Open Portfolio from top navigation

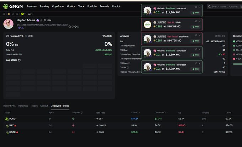pyautogui.click(x=92, y=6)
